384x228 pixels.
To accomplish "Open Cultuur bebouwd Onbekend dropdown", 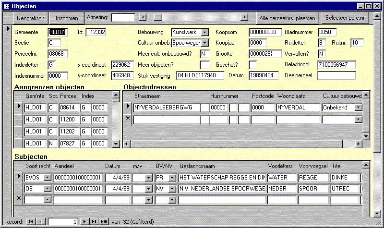I will (358, 108).
